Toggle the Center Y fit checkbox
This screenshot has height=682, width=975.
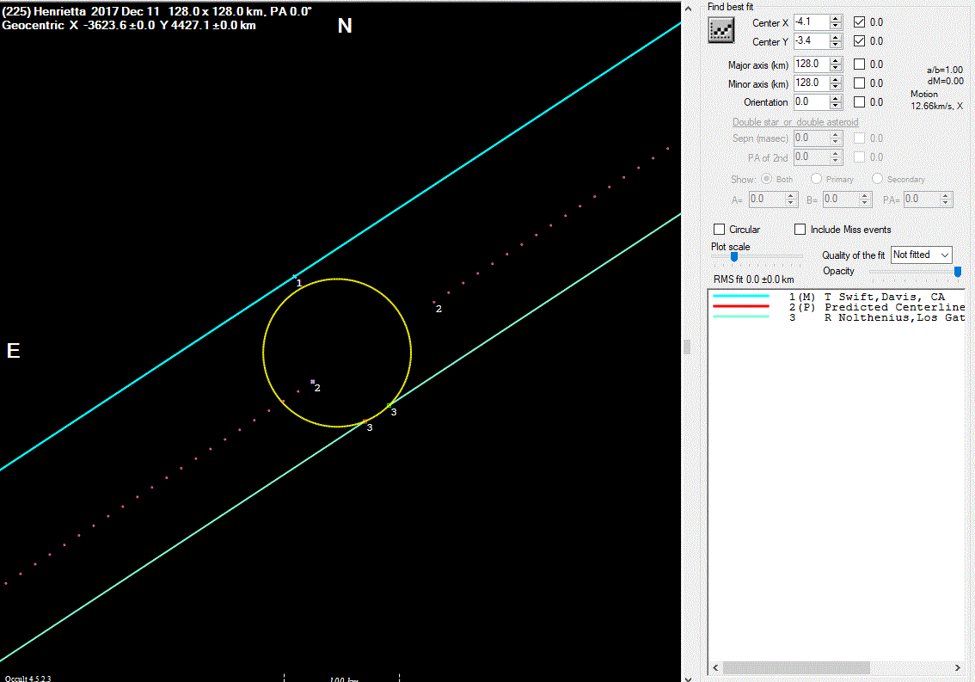859,41
